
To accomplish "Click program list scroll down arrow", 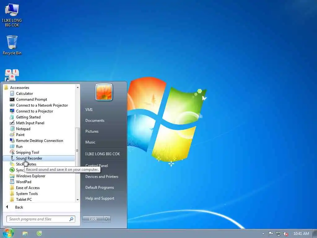I will coord(78,200).
